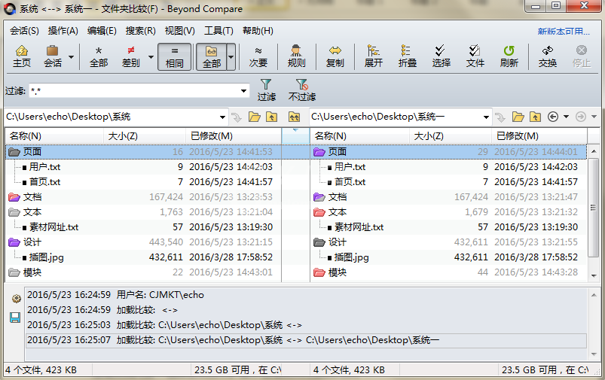The height and width of the screenshot is (380, 605).
Task: Click right browse folder icon
Action: tap(518, 117)
